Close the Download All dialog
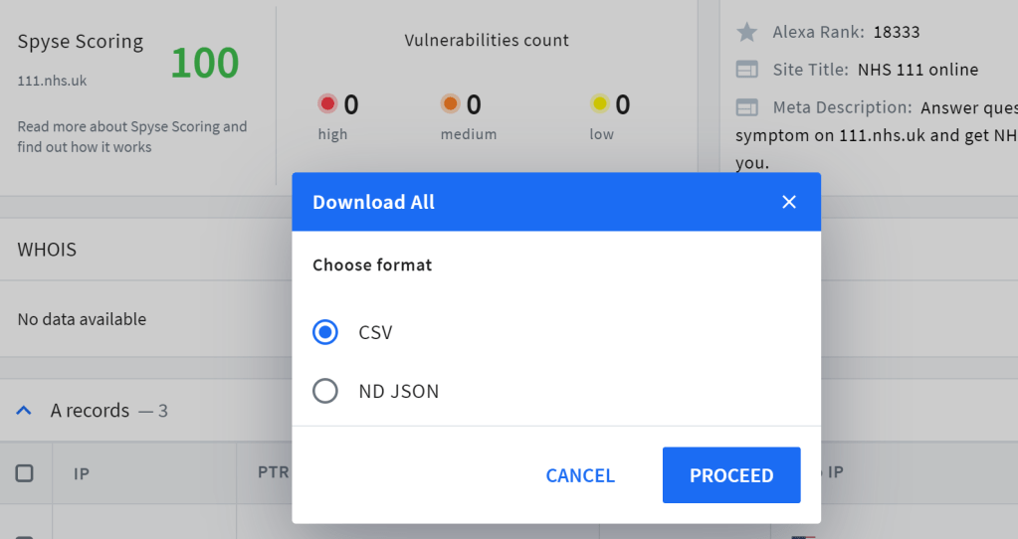Image resolution: width=1018 pixels, height=539 pixels. 789,202
